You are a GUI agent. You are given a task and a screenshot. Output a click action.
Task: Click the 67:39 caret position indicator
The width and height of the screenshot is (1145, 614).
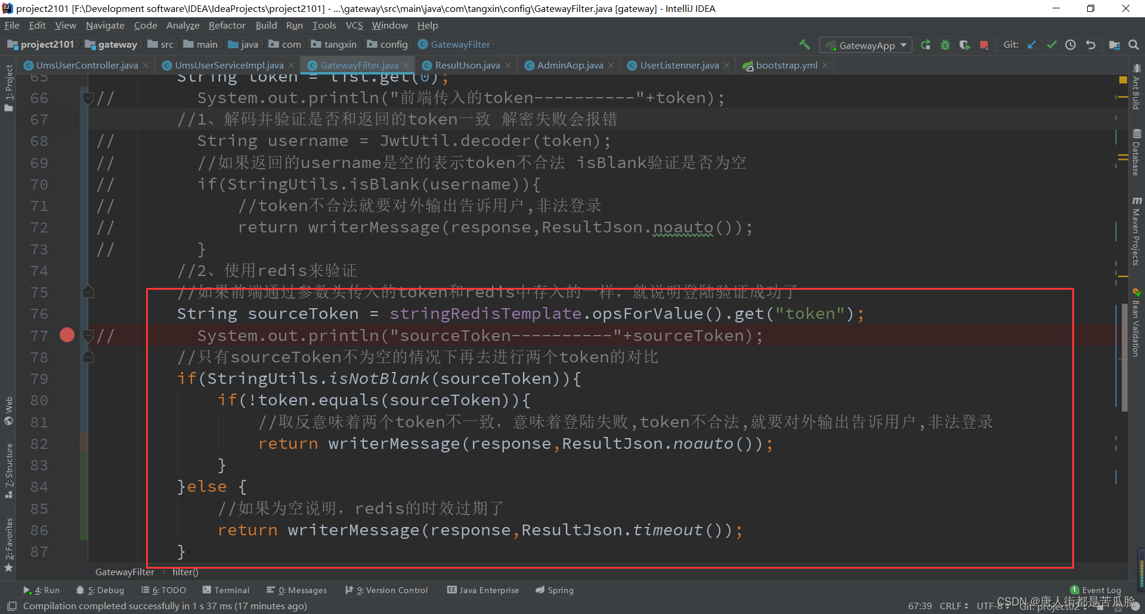point(920,606)
